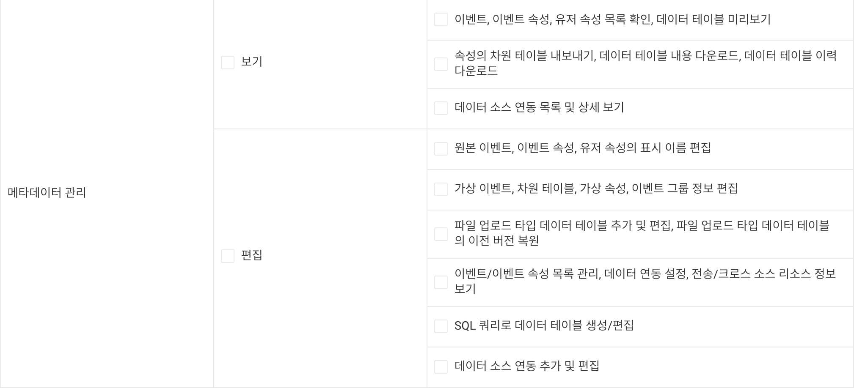
Task: Tick checkbox for 파일 업로드 타입 데이터 테이블
Action: coord(441,234)
